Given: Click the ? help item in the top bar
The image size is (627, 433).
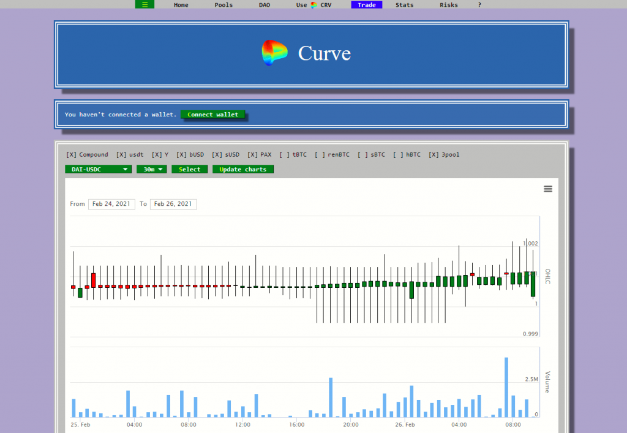Looking at the screenshot, I should (x=479, y=5).
